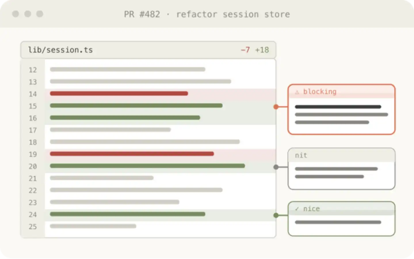Click the third gray window control dot
Viewport: 414px width, 259px height.
point(40,14)
